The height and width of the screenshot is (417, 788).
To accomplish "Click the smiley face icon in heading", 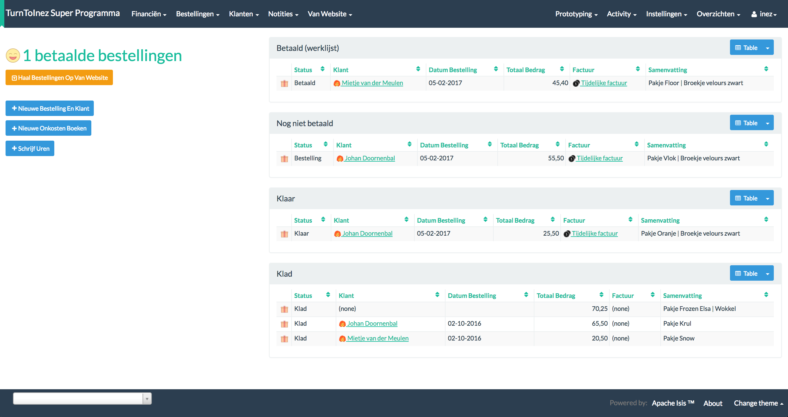I will tap(13, 56).
